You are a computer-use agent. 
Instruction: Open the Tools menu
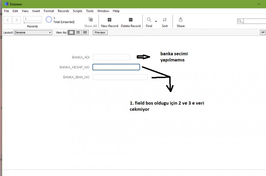click(x=90, y=11)
